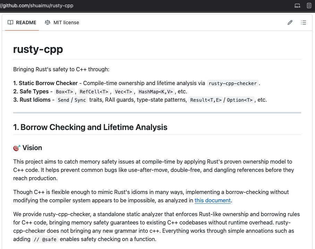Click the Box<T> code snippet
This screenshot has width=315, height=249.
(x=65, y=92)
